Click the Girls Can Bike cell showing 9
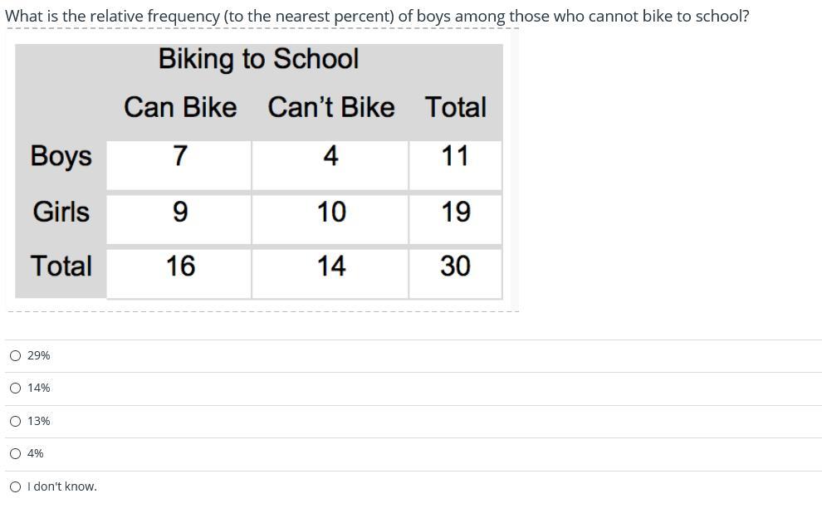822x518 pixels. click(179, 219)
